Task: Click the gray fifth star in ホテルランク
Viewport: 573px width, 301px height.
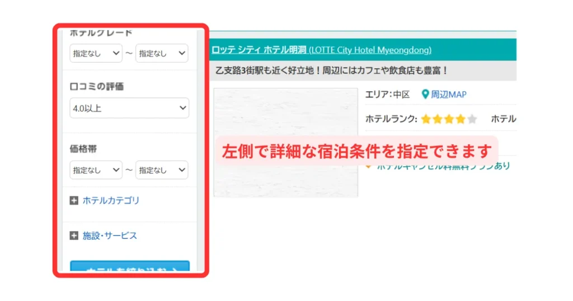Action: coord(472,119)
